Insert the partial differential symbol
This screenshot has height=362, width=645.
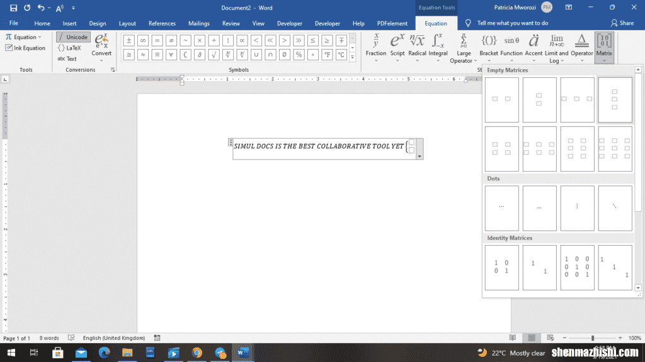pyautogui.click(x=200, y=55)
